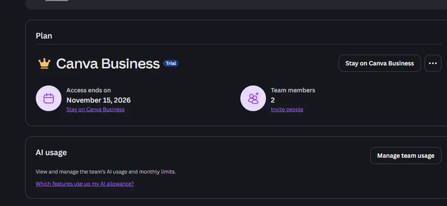Open the three-dots plan options menu
Viewport: 447px width, 206px height.
pyautogui.click(x=433, y=63)
